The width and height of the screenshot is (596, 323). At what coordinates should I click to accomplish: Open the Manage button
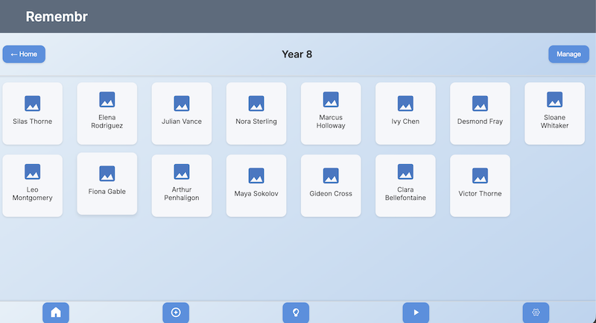pos(568,54)
